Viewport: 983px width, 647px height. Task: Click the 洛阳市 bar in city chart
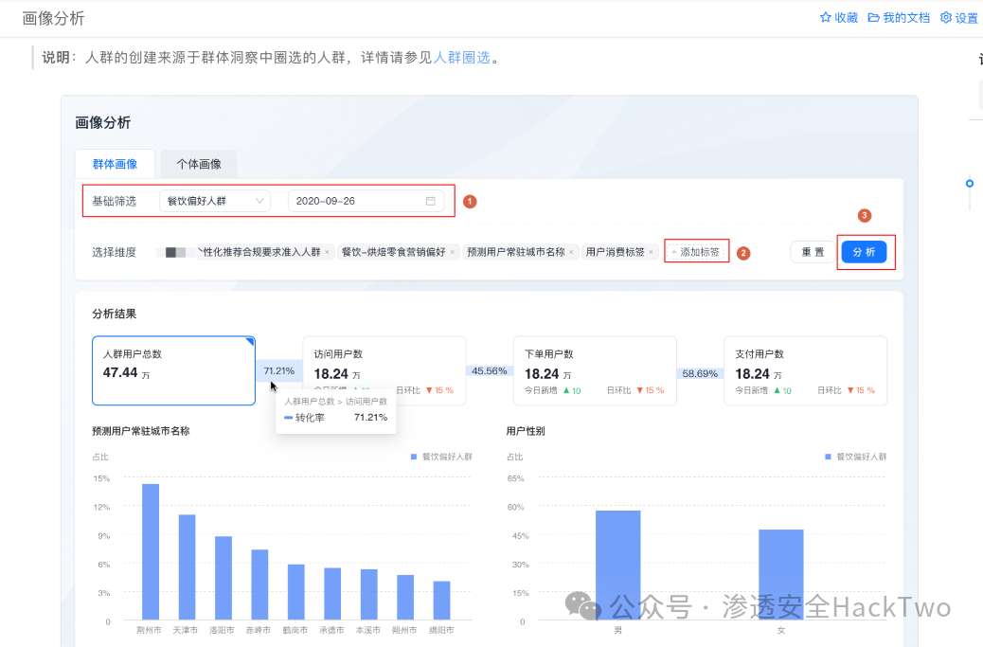point(223,578)
